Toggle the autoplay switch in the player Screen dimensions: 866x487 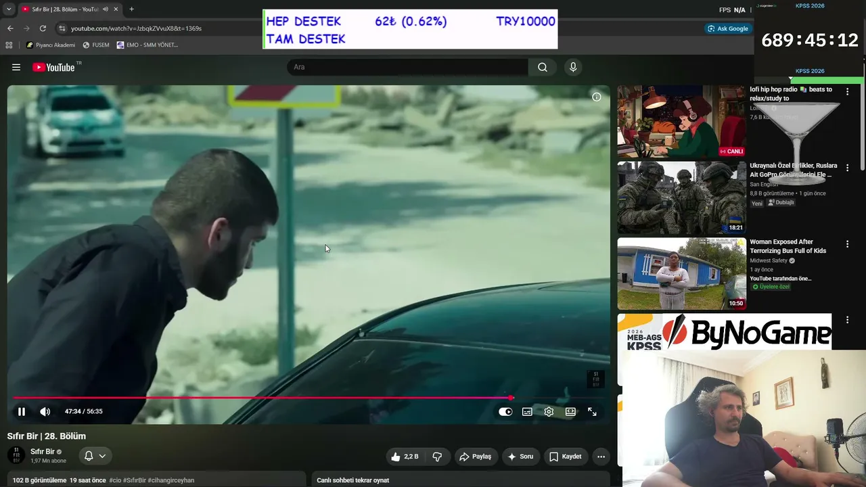[505, 411]
